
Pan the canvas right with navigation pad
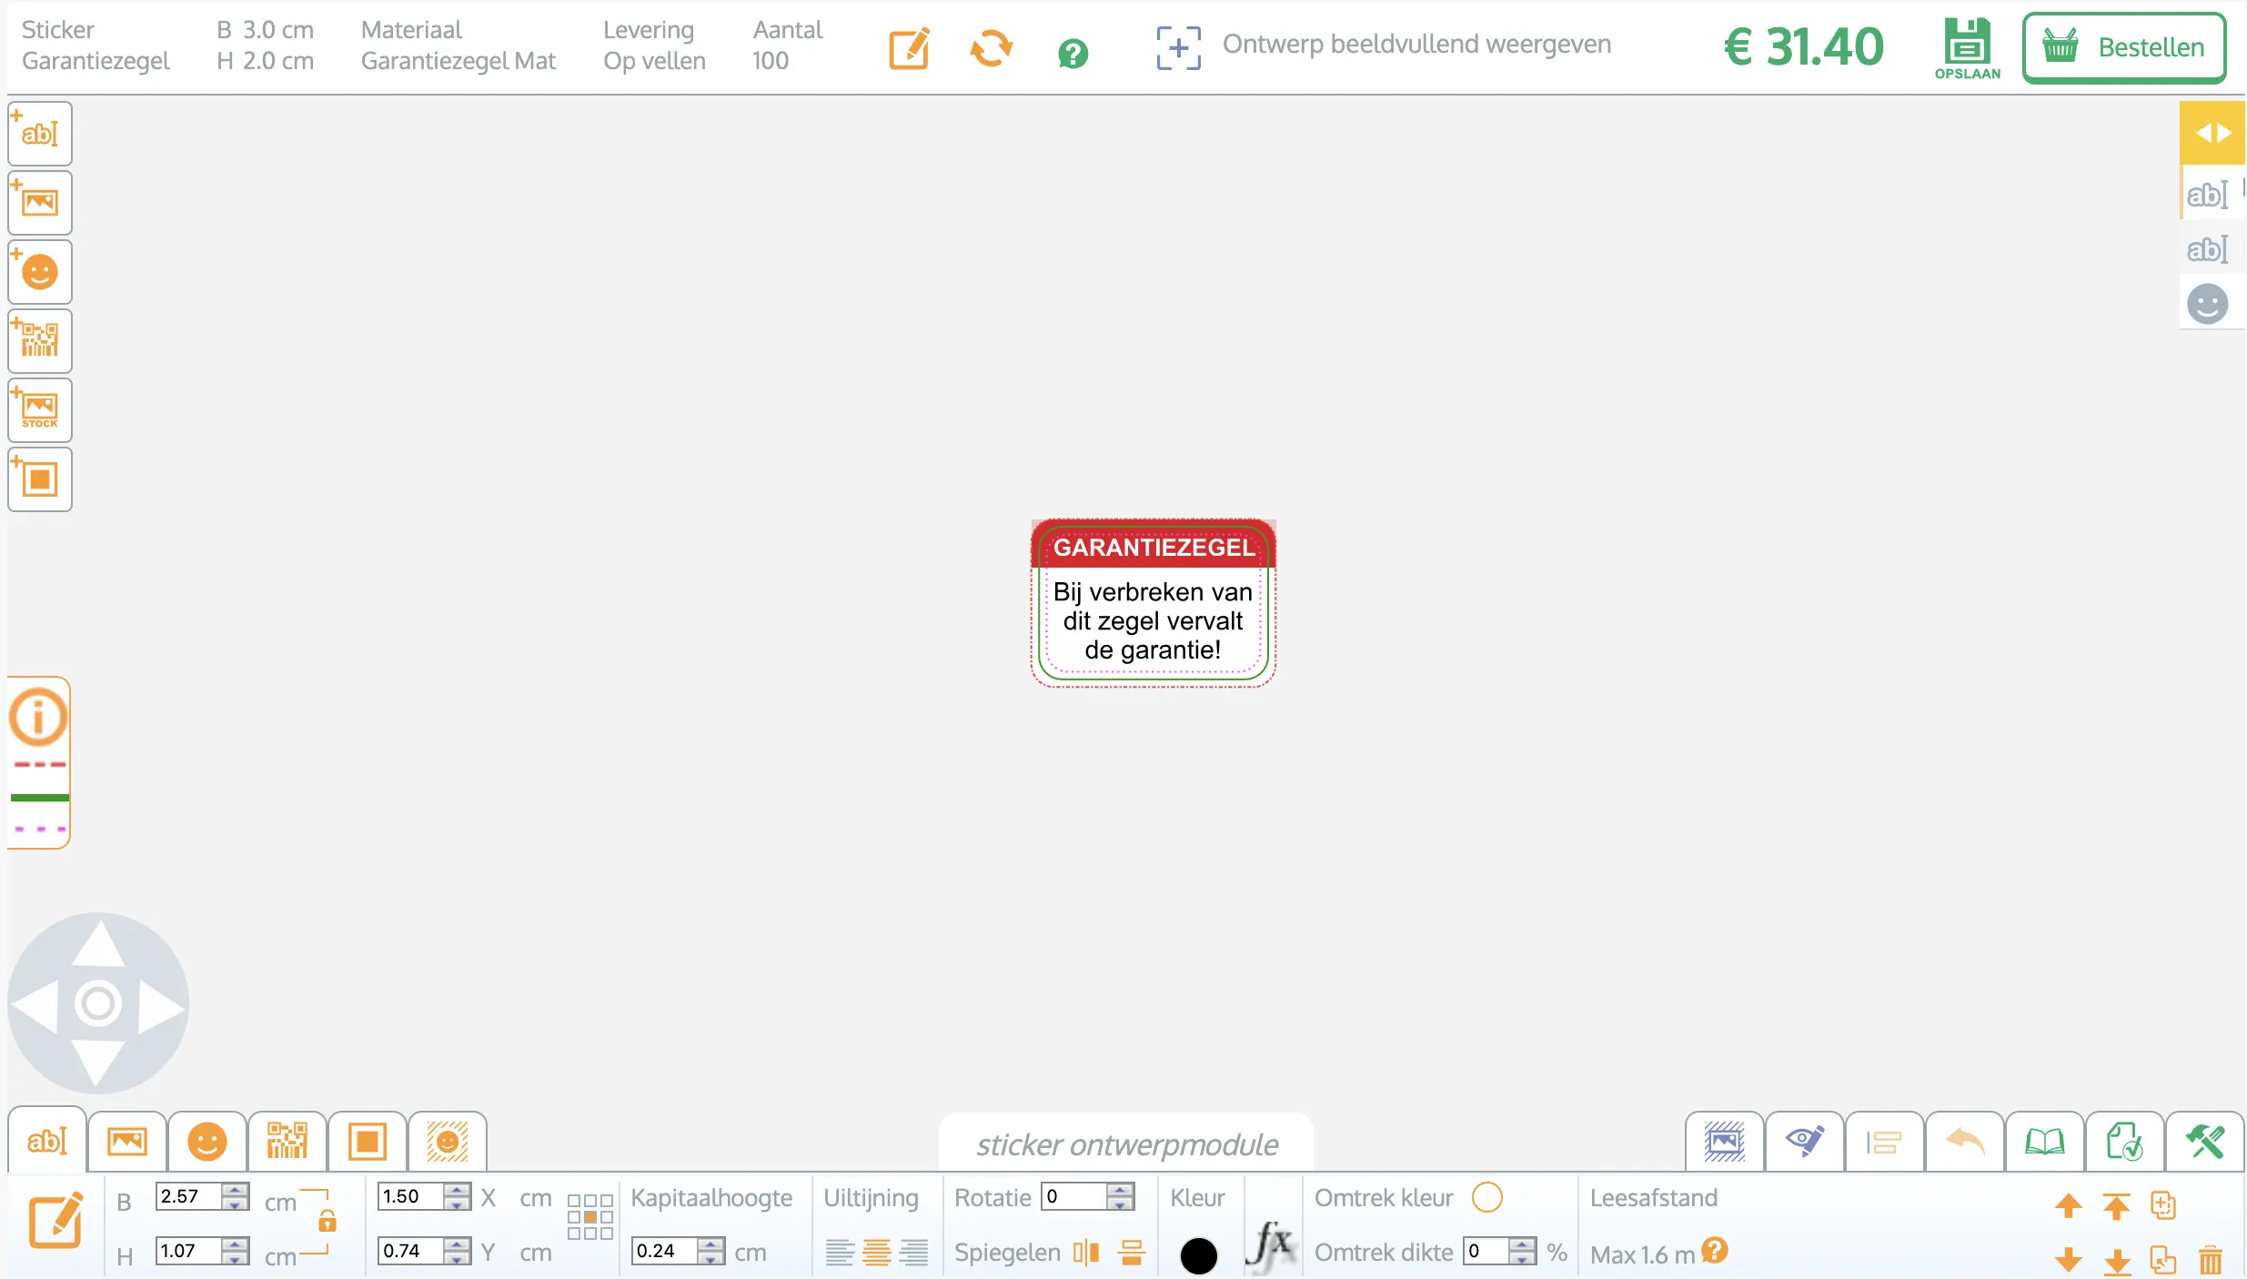(162, 1006)
